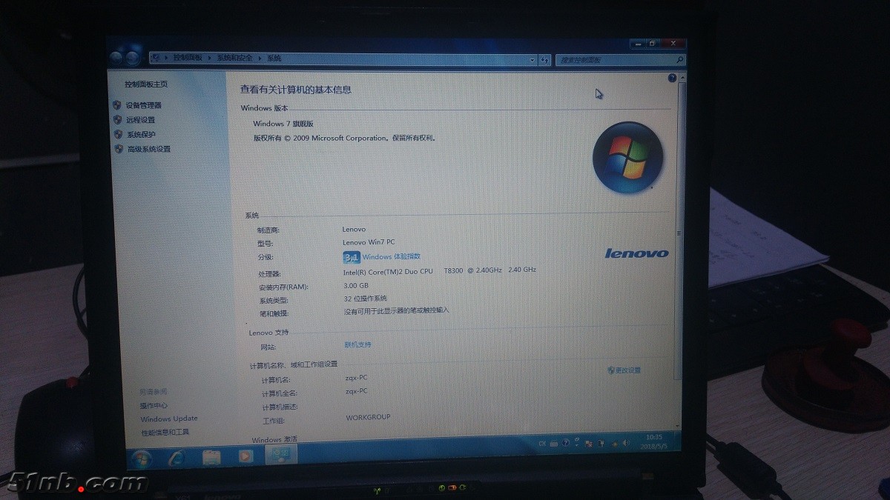The image size is (890, 500).
Task: Click the address bar refresh button
Action: pos(544,60)
